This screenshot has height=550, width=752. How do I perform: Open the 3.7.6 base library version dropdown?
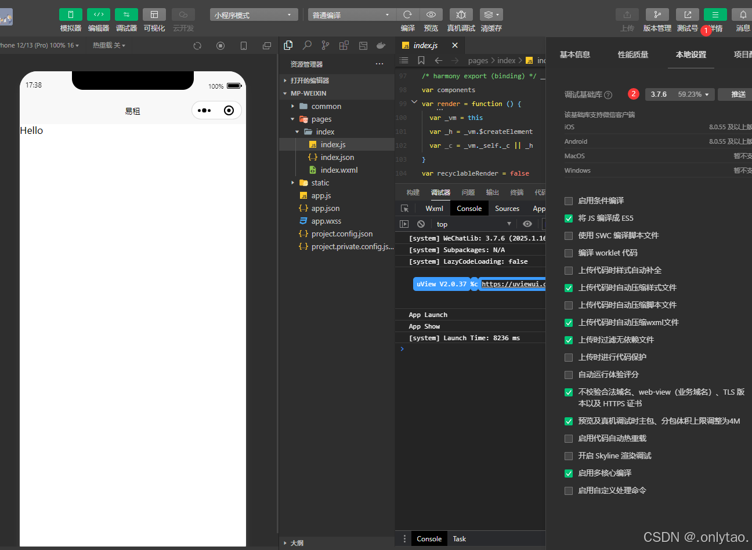click(679, 94)
